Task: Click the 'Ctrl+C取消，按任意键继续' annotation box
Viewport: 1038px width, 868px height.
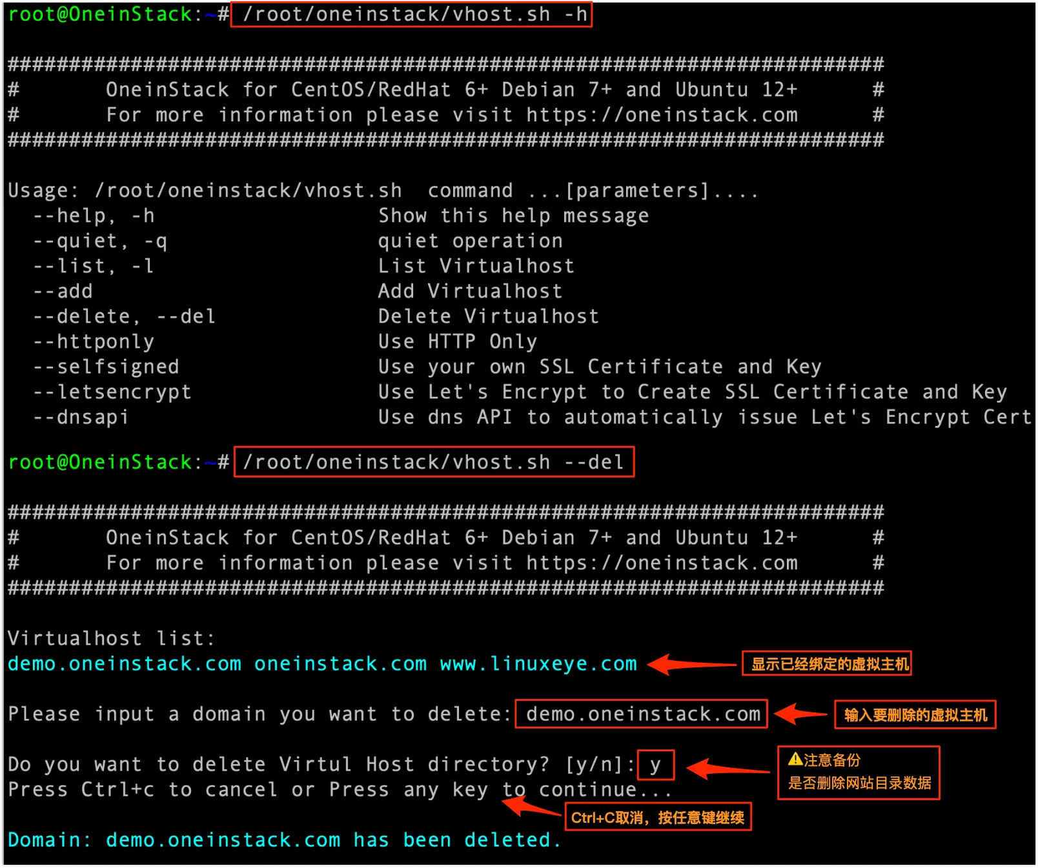Action: [x=658, y=817]
